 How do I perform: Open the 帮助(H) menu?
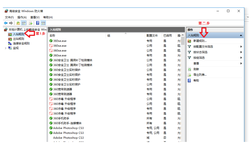tap(48, 17)
